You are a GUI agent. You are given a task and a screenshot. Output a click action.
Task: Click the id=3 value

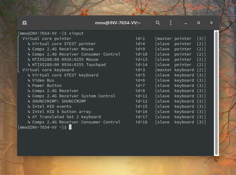[x=140, y=70]
